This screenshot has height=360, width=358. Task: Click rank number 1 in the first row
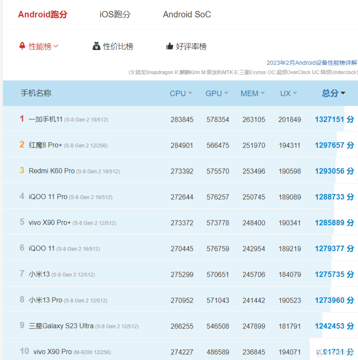[x=22, y=119]
